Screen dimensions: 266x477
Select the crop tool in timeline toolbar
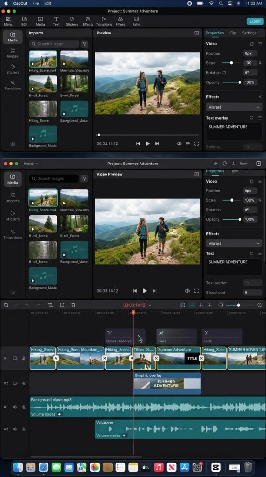[50, 305]
